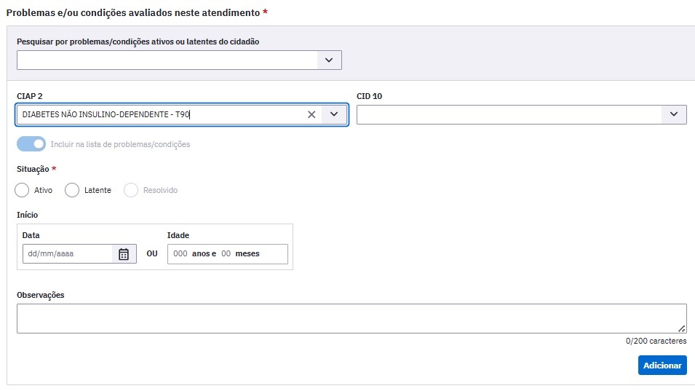Image resolution: width=695 pixels, height=391 pixels.
Task: Click the Pesquisar por problemas search field
Action: click(x=167, y=60)
